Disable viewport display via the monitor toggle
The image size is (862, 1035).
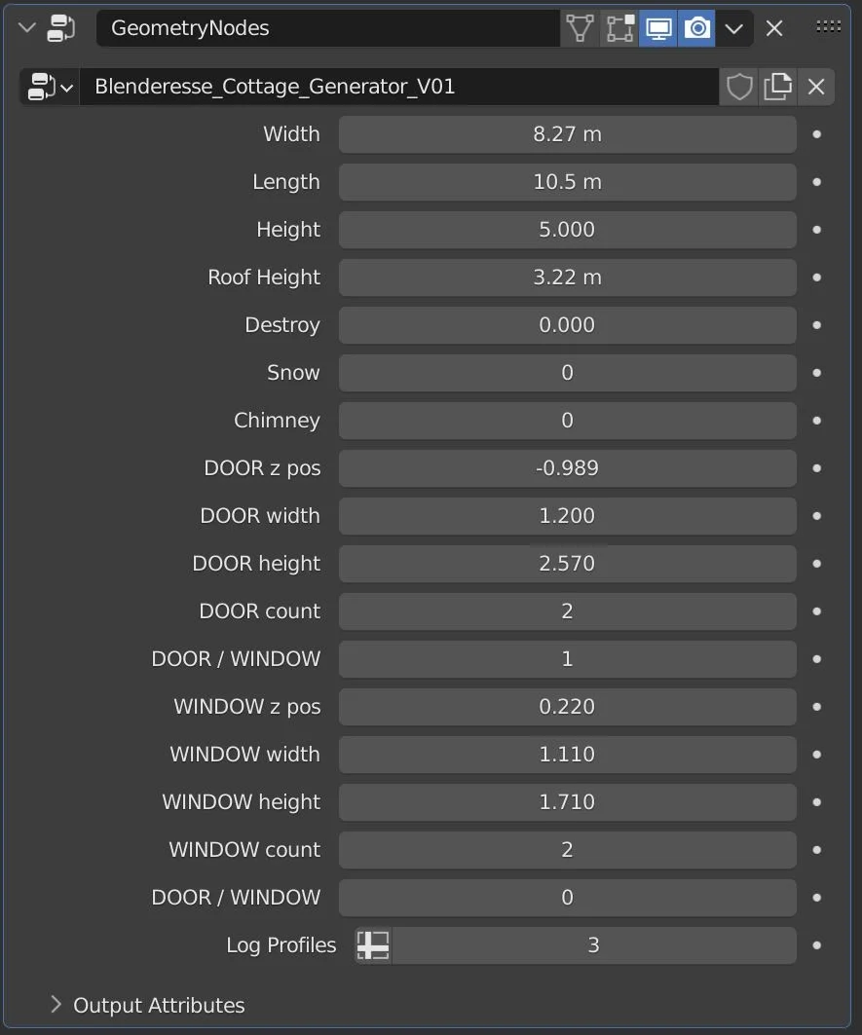[658, 27]
